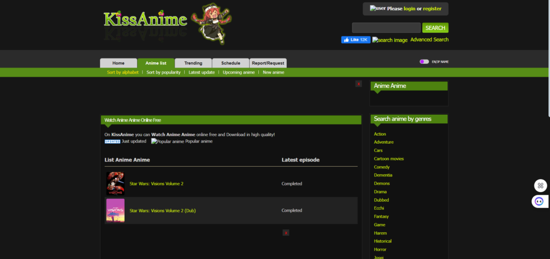Viewport: 550px width, 259px height.
Task: Toggle the EN/JP NAME switch
Action: coord(424,62)
